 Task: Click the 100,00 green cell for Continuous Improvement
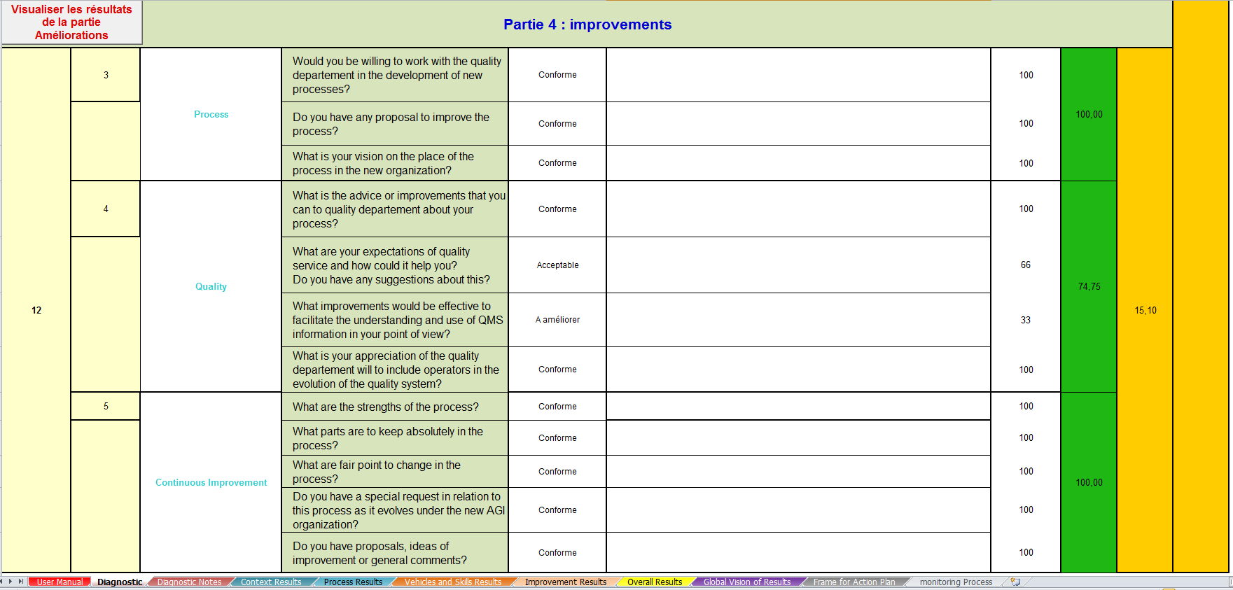[x=1089, y=482]
